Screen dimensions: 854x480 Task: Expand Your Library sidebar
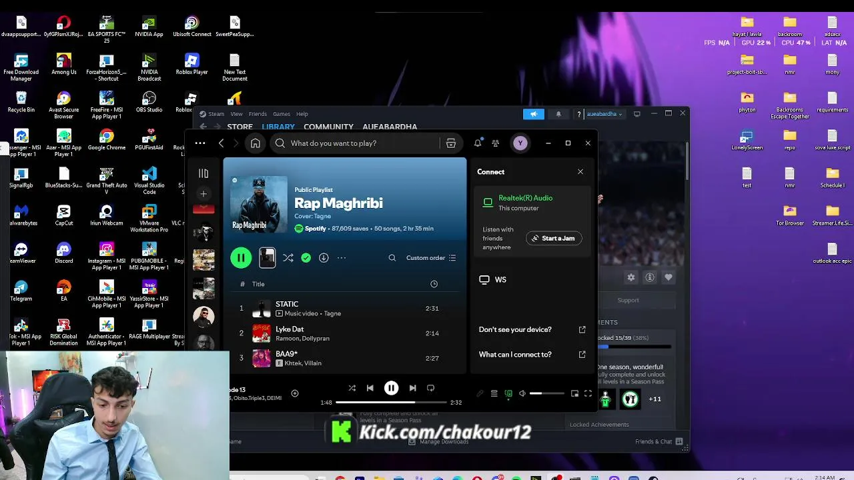coord(203,173)
